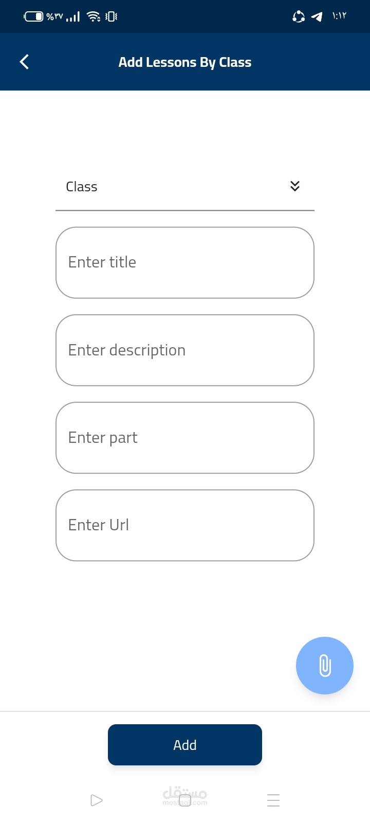Image resolution: width=370 pixels, height=823 pixels.
Task: Select the Enter part field
Action: click(x=185, y=438)
